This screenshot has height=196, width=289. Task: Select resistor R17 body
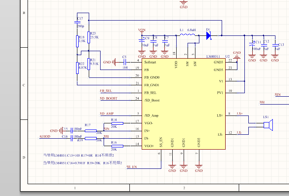coord(91,131)
